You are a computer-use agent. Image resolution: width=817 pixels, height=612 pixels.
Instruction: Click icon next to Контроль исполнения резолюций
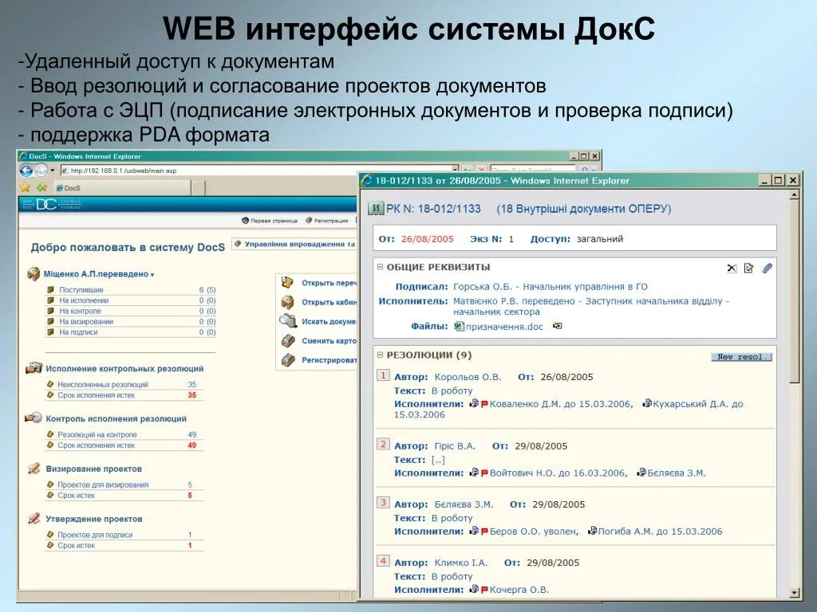pos(34,418)
